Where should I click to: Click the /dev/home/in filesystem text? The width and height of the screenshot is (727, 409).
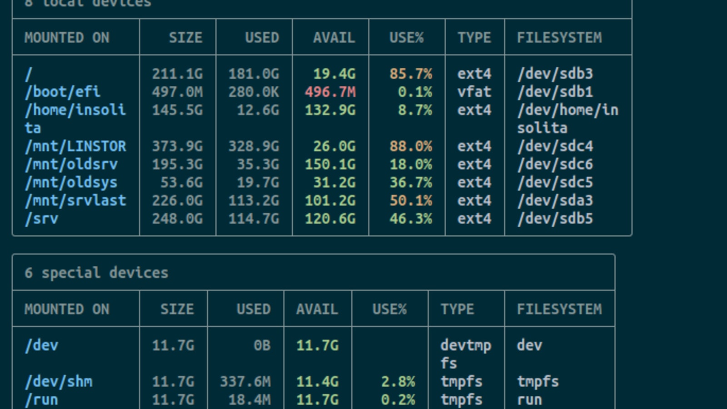[568, 110]
